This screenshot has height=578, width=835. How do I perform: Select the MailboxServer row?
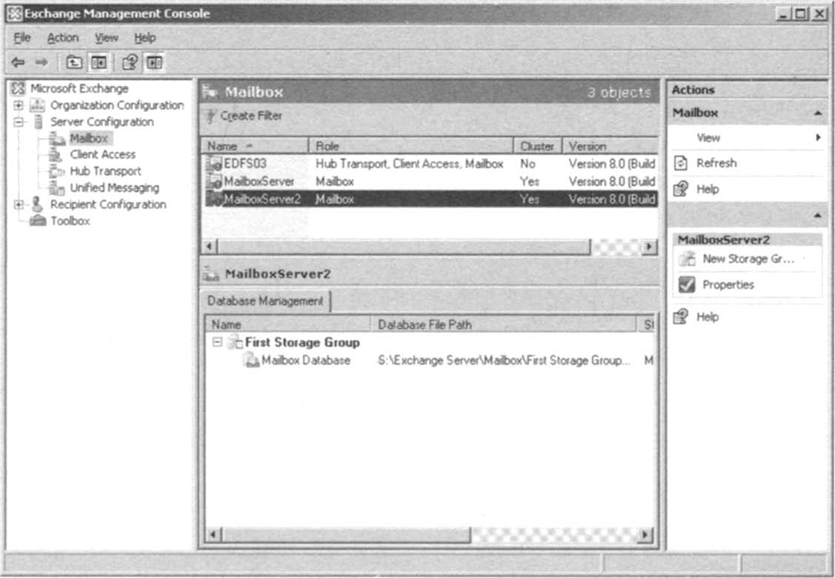[x=430, y=182]
